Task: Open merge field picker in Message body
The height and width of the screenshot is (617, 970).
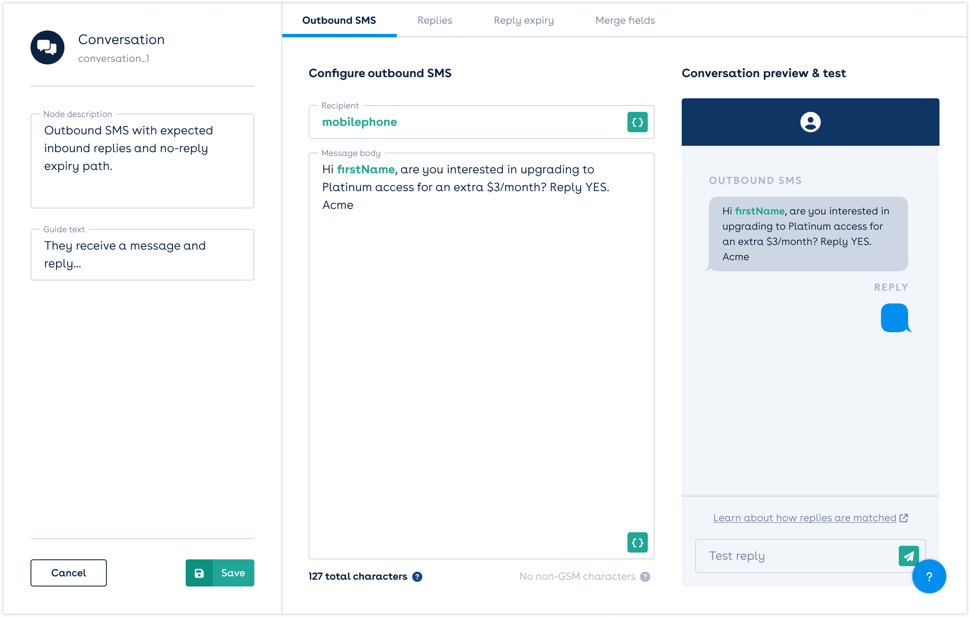Action: point(637,542)
